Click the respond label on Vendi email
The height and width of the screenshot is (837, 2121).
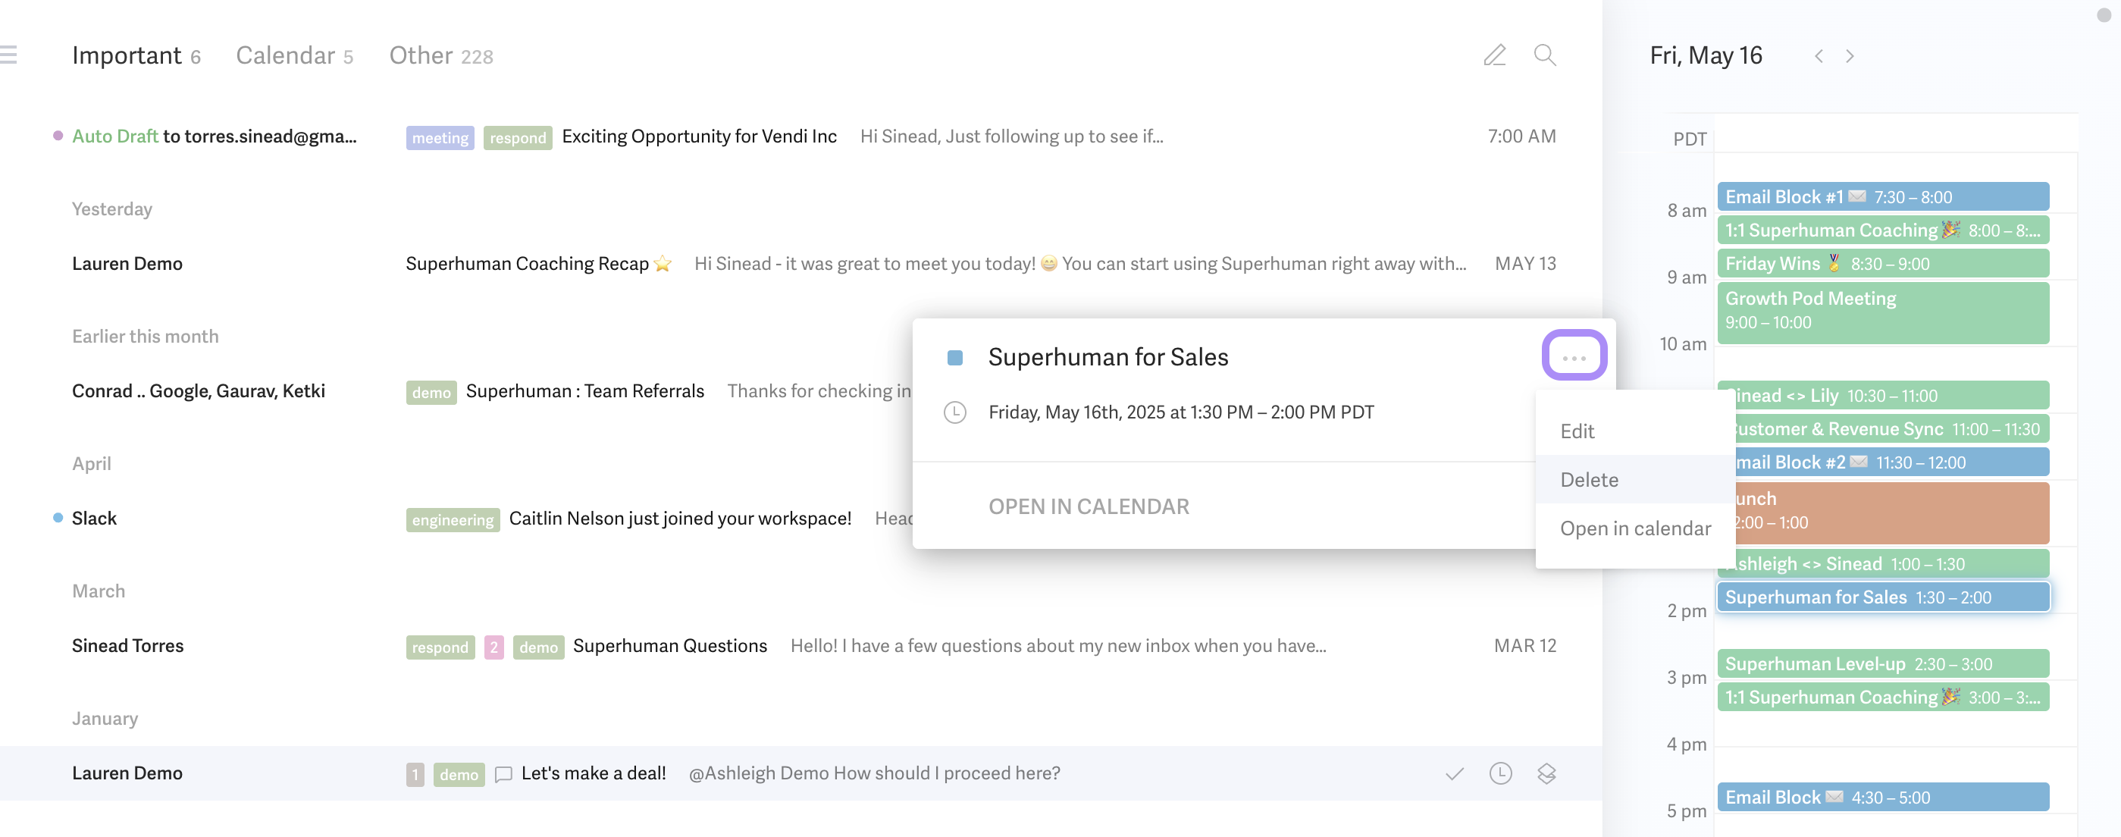pyautogui.click(x=517, y=137)
